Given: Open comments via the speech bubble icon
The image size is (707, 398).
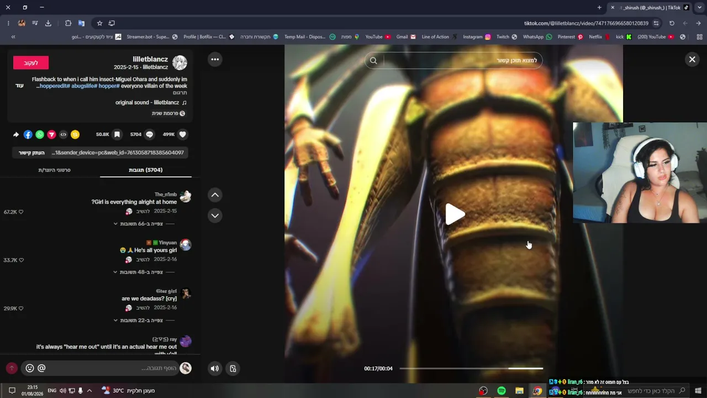Looking at the screenshot, I should (x=149, y=134).
